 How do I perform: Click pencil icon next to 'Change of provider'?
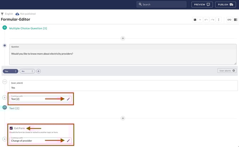pos(68,141)
